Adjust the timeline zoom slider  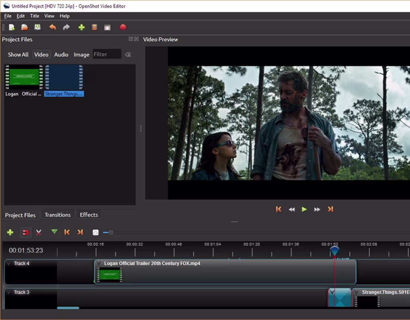point(111,232)
